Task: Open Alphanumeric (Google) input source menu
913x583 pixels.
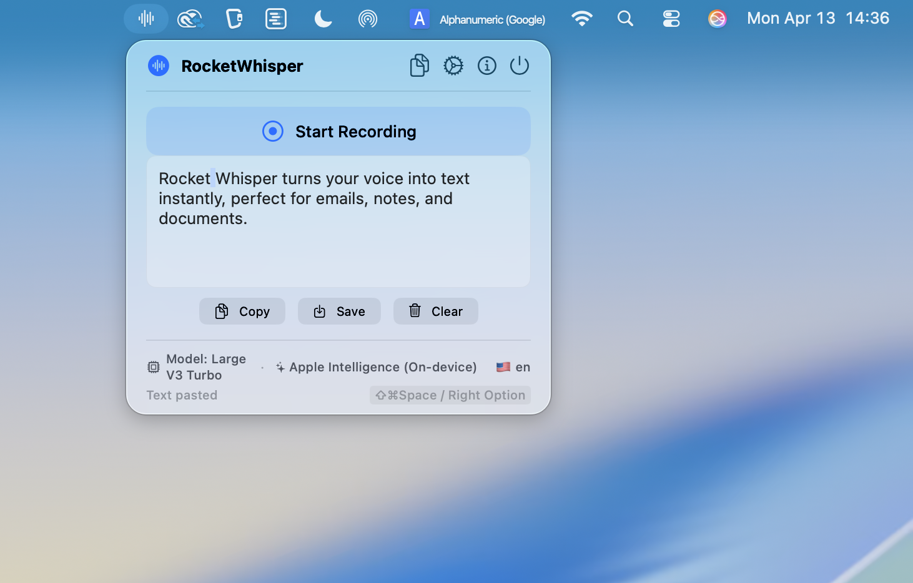Action: coord(478,19)
